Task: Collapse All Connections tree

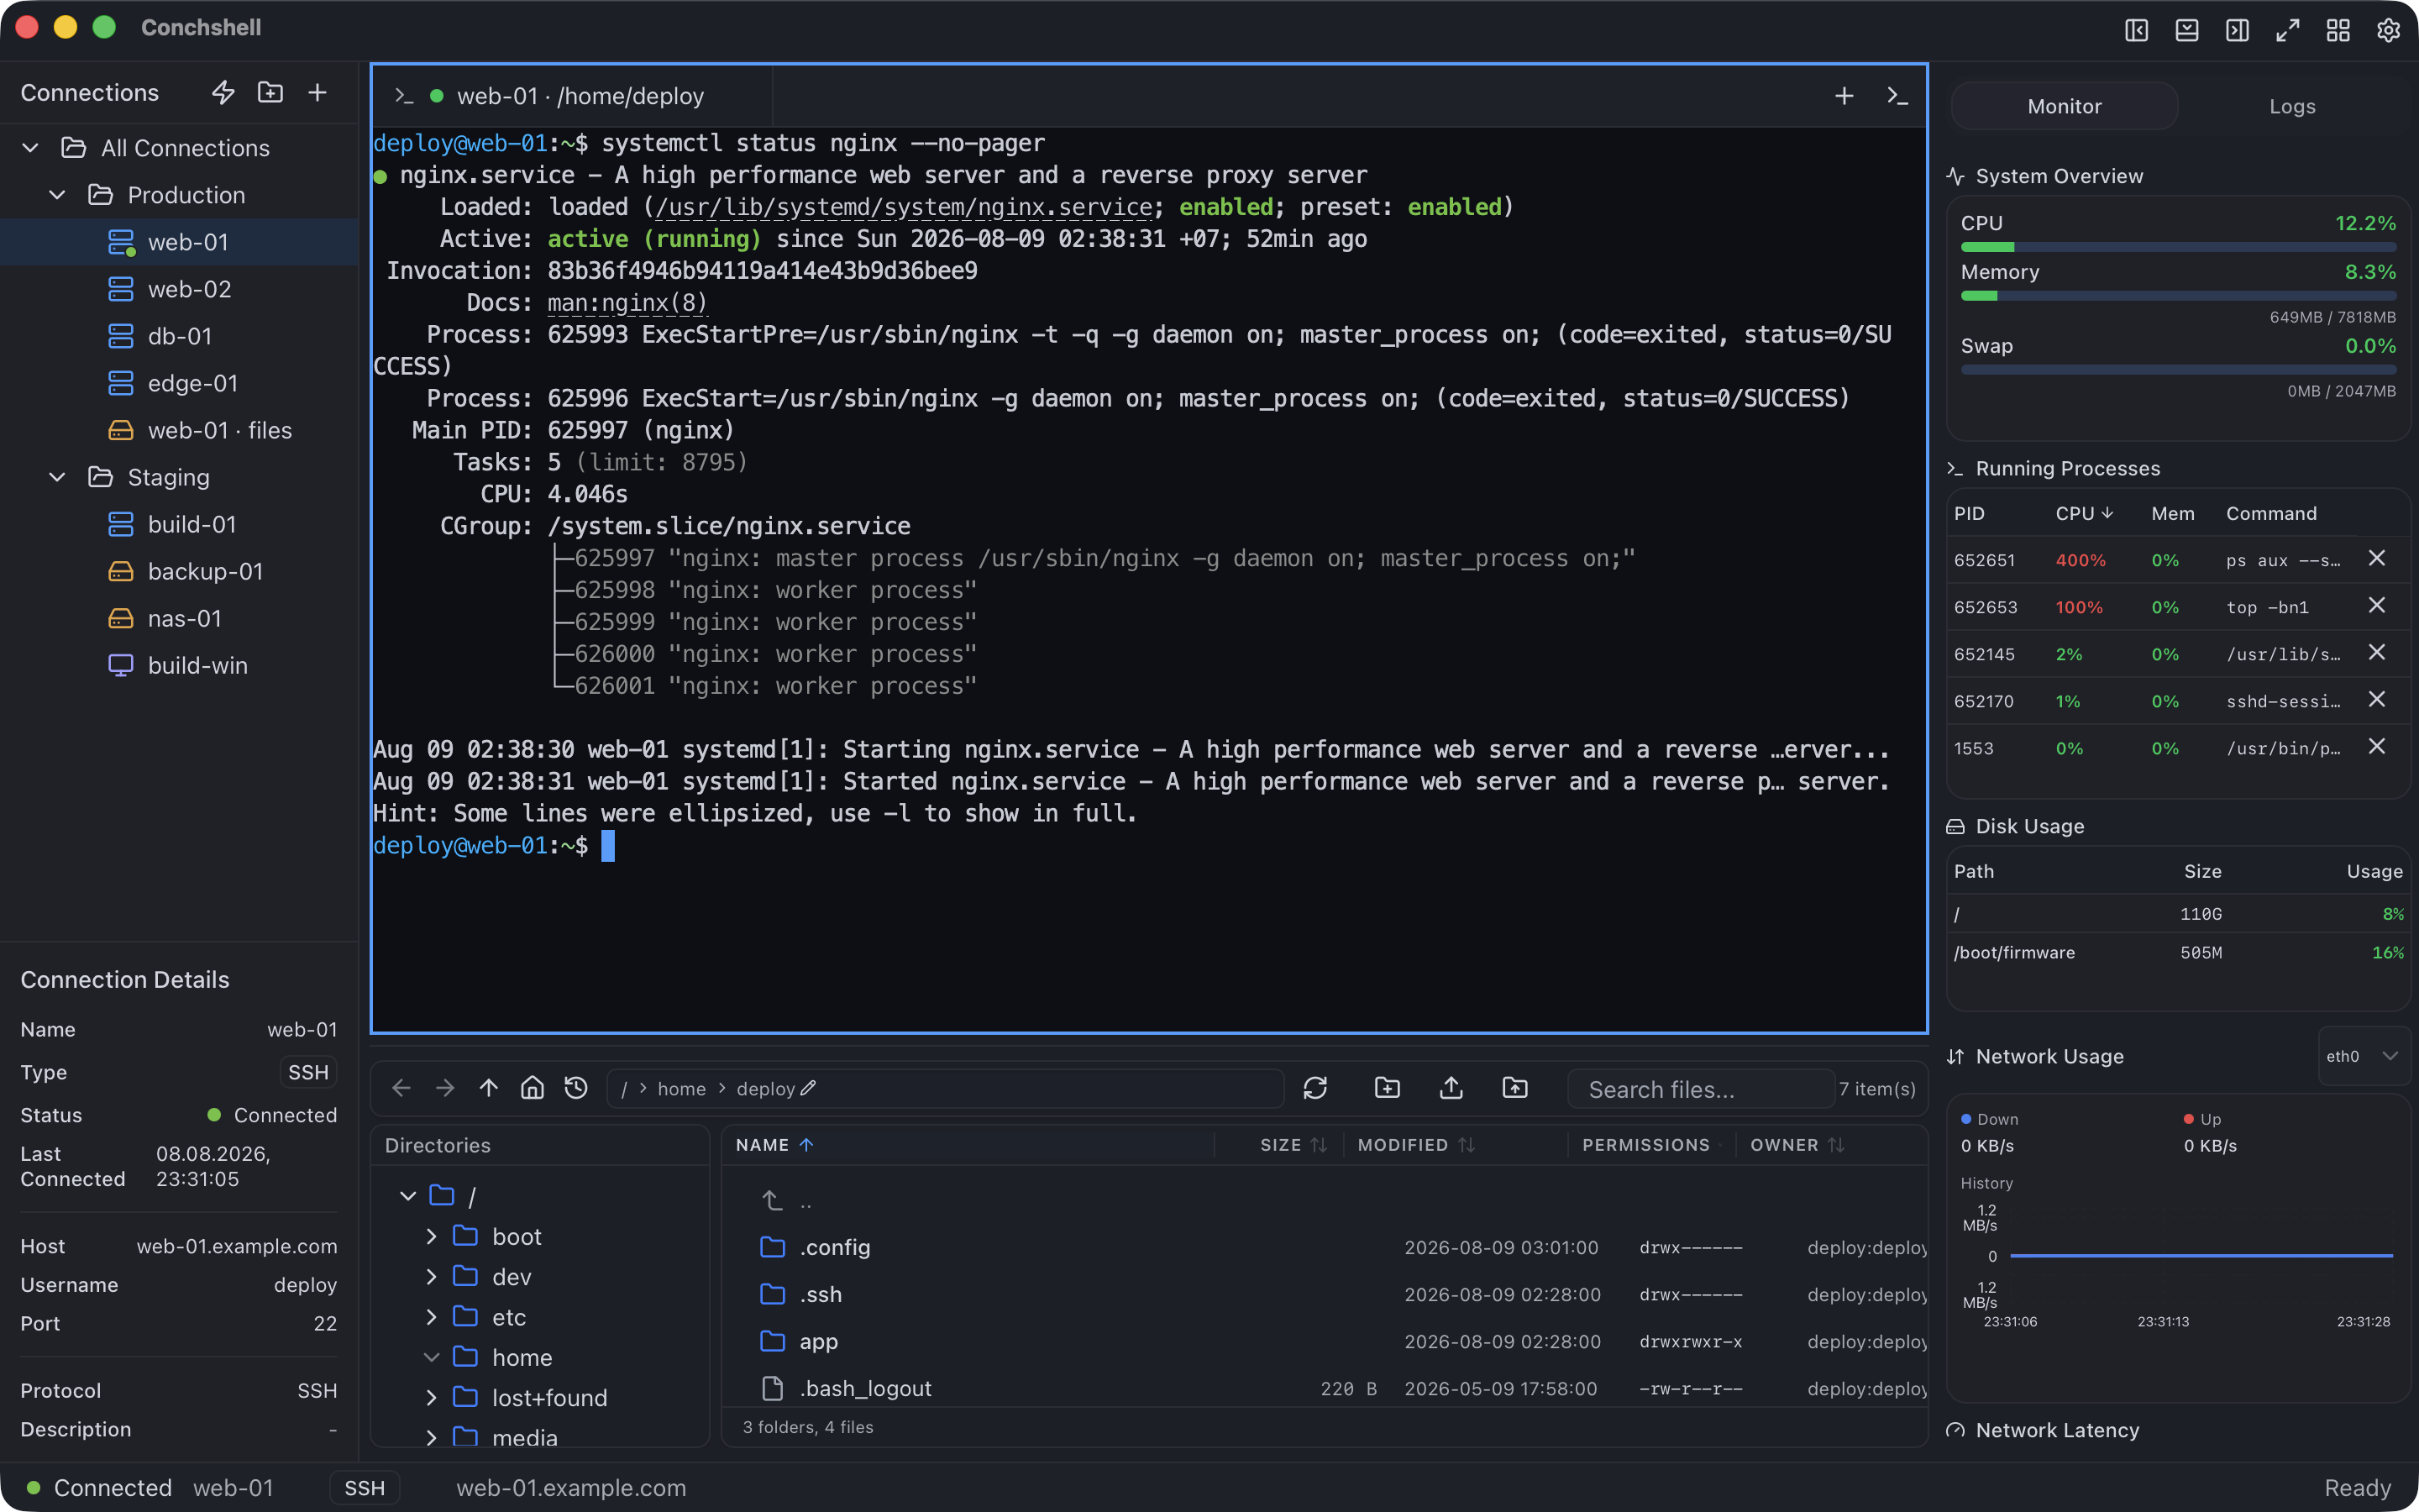Action: 31,148
